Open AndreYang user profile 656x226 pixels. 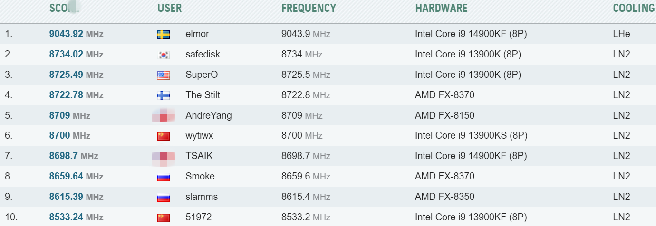tap(209, 116)
